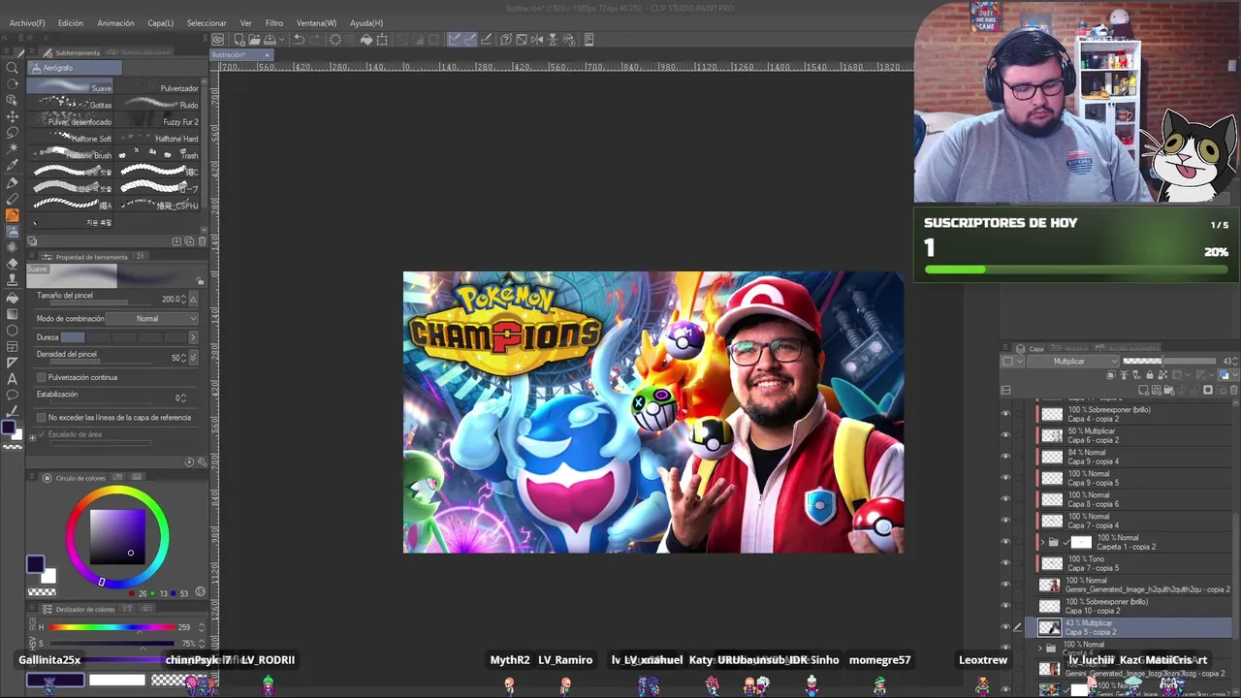Viewport: 1241px width, 698px height.
Task: Choose the Fuzzy Fur 2 sub tool
Action: tap(157, 121)
